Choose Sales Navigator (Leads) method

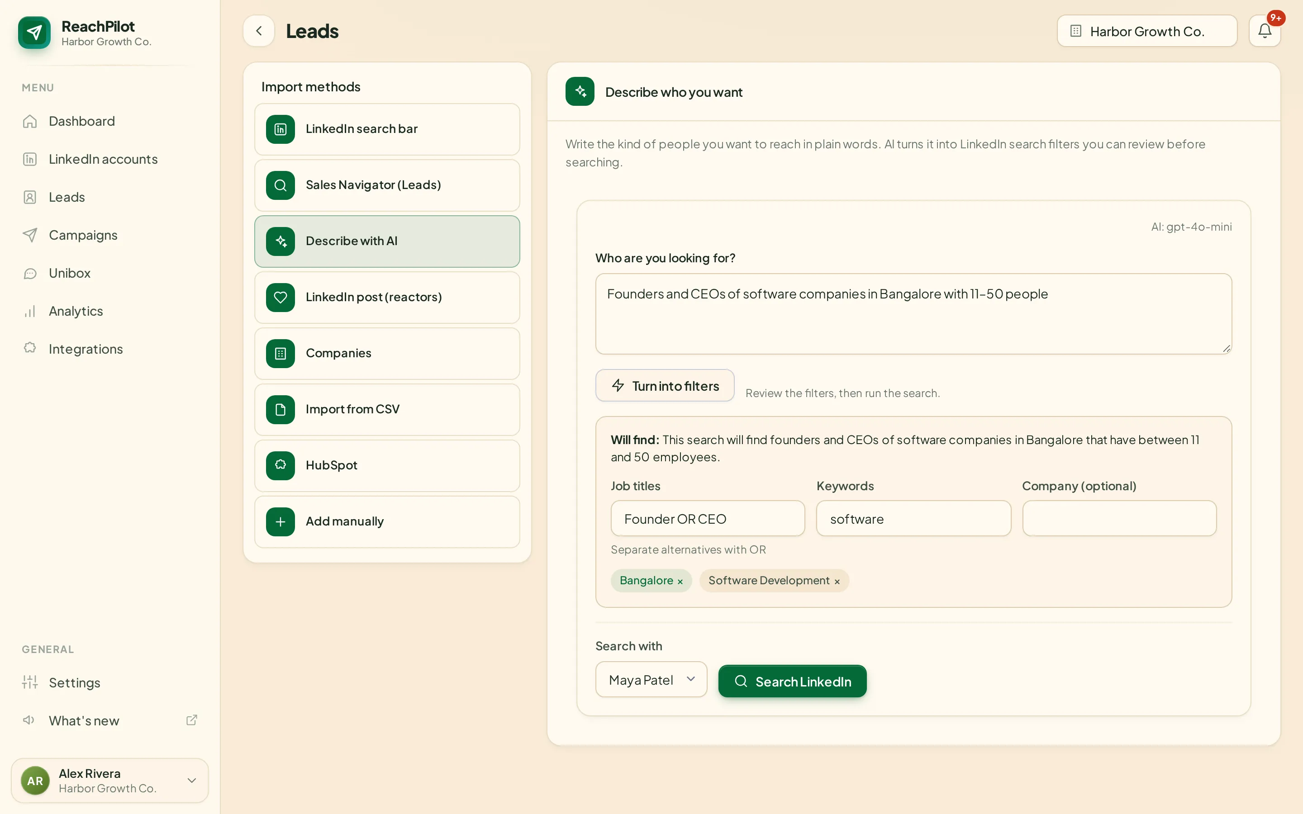[387, 185]
